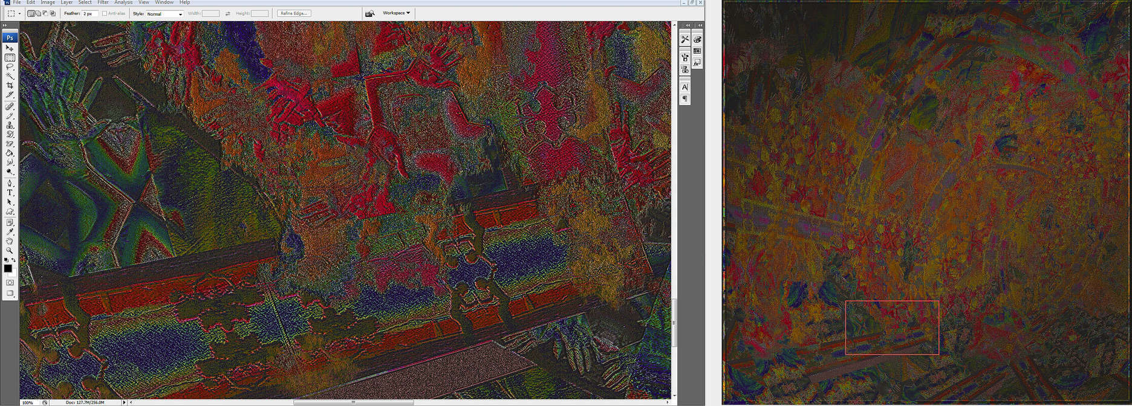The image size is (1132, 406).
Task: Choose Subtract from selection mode
Action: pyautogui.click(x=45, y=13)
